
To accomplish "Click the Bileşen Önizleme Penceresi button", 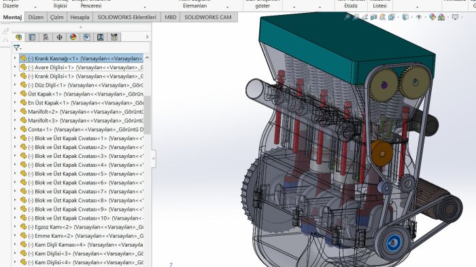I will tap(91, 4).
